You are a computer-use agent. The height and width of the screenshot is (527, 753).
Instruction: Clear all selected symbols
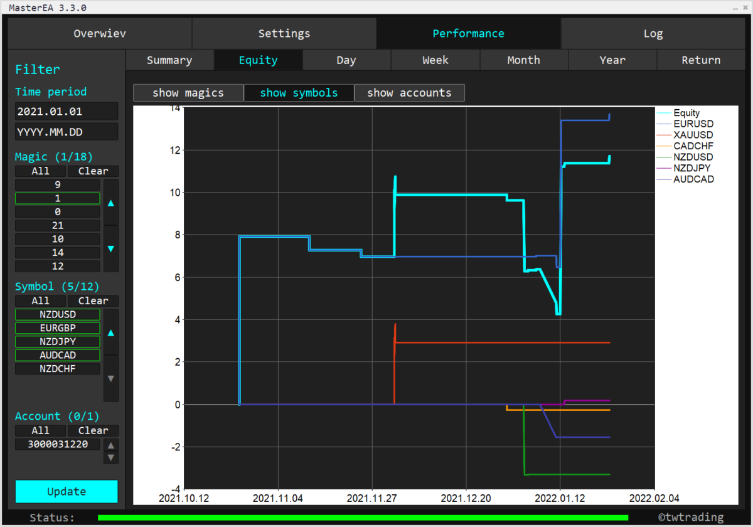coord(93,301)
